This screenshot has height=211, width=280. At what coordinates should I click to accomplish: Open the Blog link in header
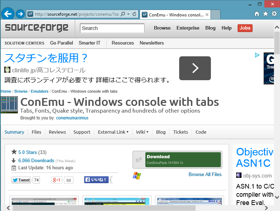point(211,28)
